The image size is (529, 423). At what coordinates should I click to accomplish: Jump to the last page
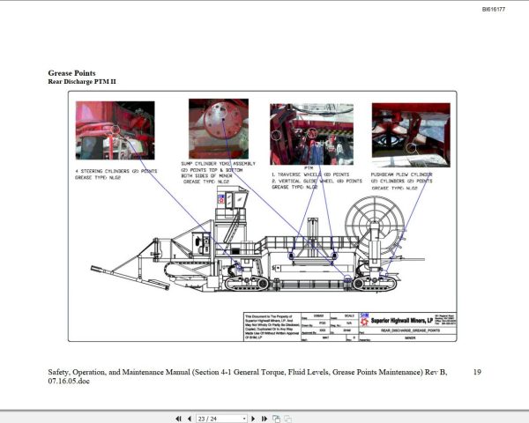[x=264, y=419]
